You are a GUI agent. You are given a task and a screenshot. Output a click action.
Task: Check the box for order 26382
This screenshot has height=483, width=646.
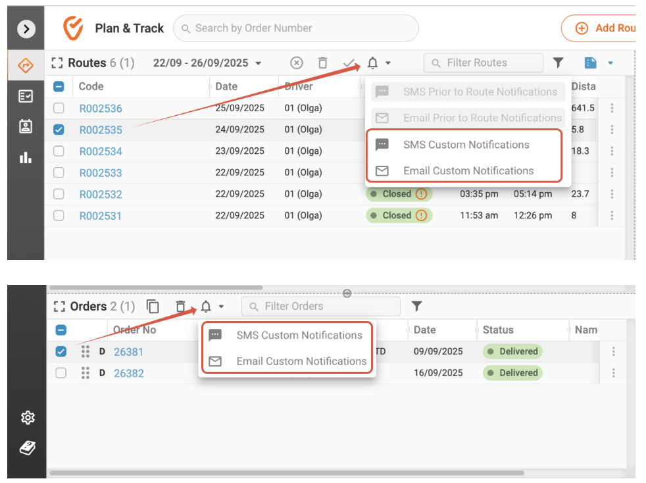click(x=61, y=373)
